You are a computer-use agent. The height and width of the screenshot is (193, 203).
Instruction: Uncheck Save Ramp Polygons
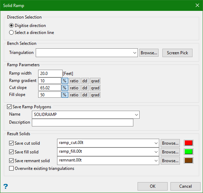click(x=9, y=107)
